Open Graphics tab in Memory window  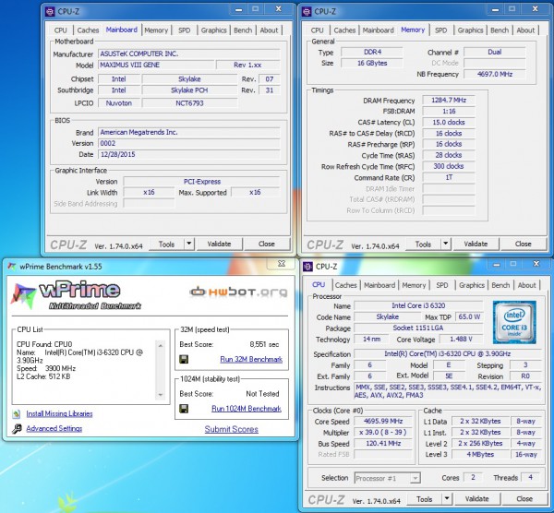click(470, 30)
